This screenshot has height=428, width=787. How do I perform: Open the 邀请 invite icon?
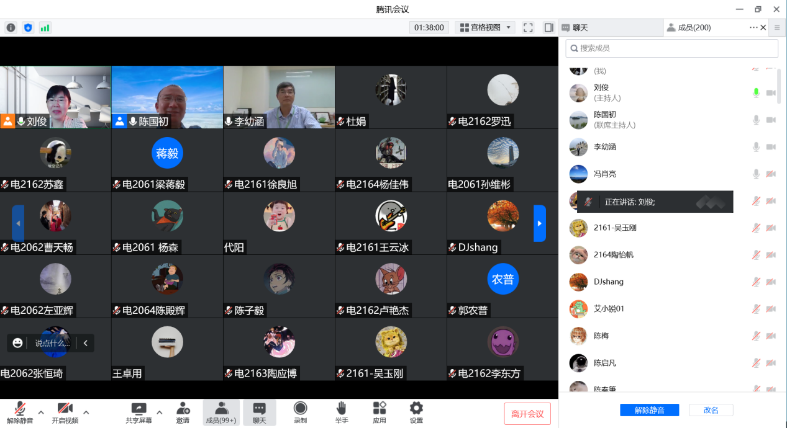183,409
